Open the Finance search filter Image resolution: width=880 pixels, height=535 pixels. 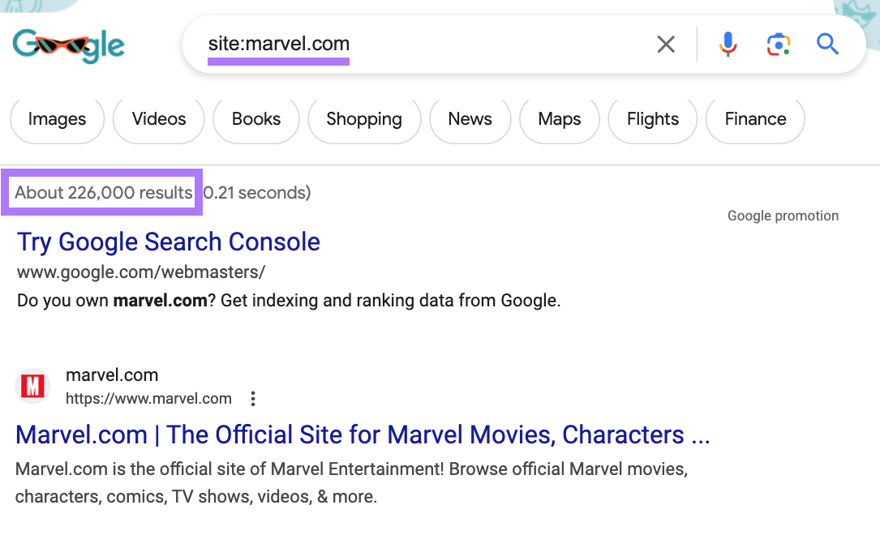754,119
